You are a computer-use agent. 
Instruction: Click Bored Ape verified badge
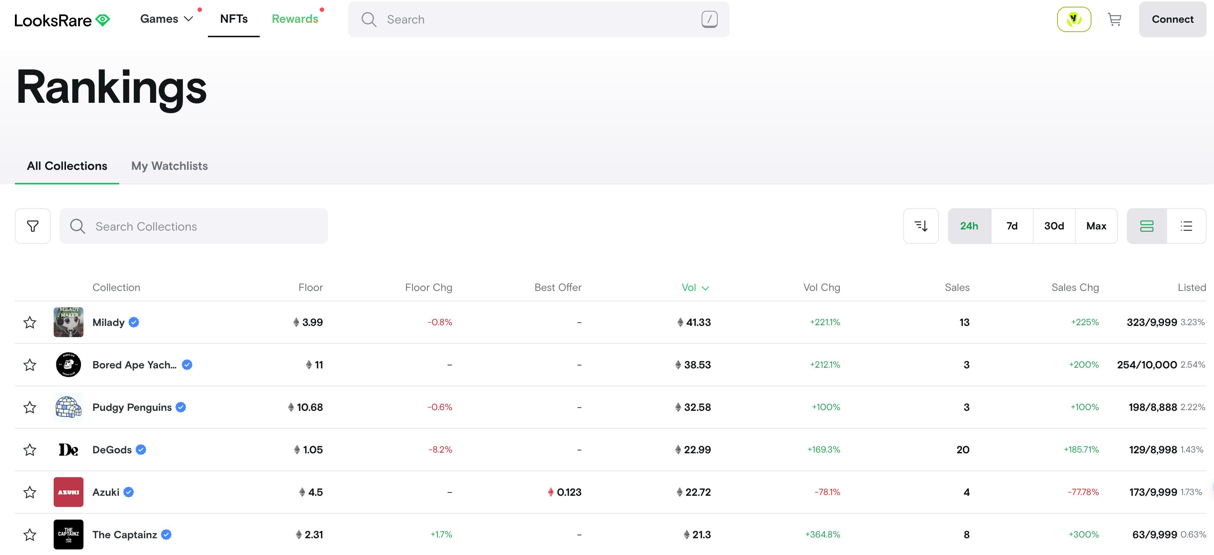tap(187, 365)
